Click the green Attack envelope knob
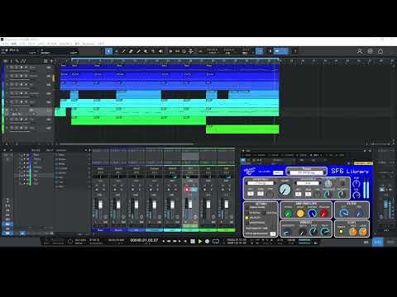397x297 pixels. tap(288, 213)
